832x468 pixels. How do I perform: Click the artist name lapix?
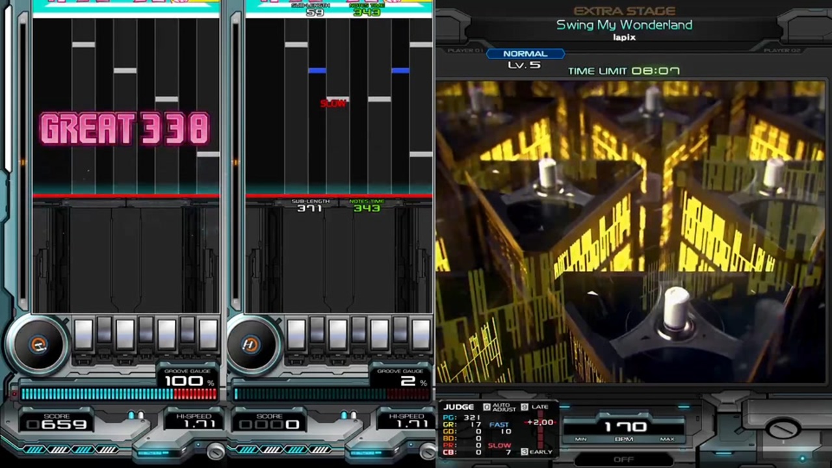click(624, 38)
